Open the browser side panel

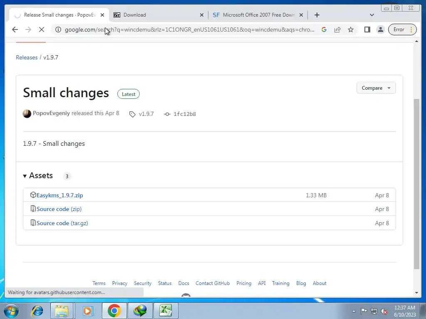(367, 29)
